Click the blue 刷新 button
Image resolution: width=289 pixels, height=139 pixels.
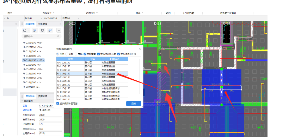point(134,104)
